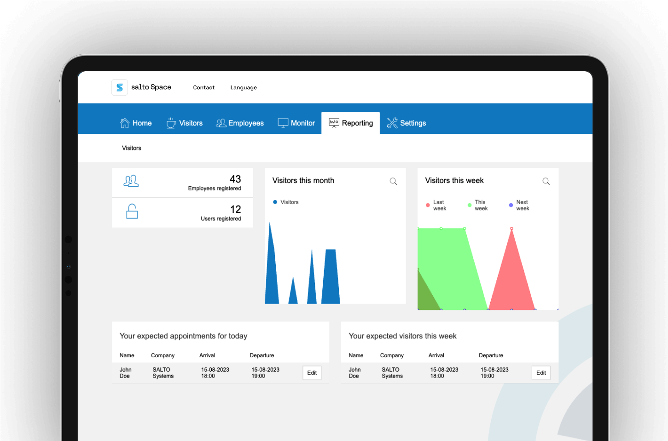Zoom Visitors this week chart magnifier
668x441 pixels.
pyautogui.click(x=546, y=181)
